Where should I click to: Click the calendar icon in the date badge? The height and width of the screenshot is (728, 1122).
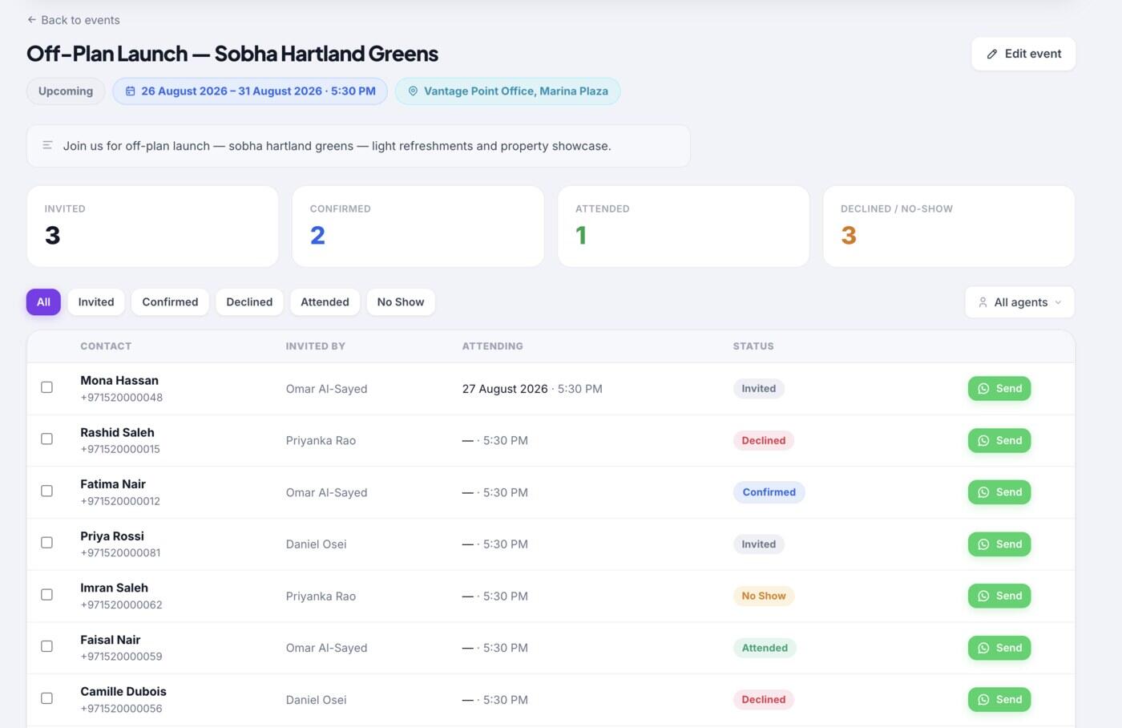pyautogui.click(x=130, y=91)
